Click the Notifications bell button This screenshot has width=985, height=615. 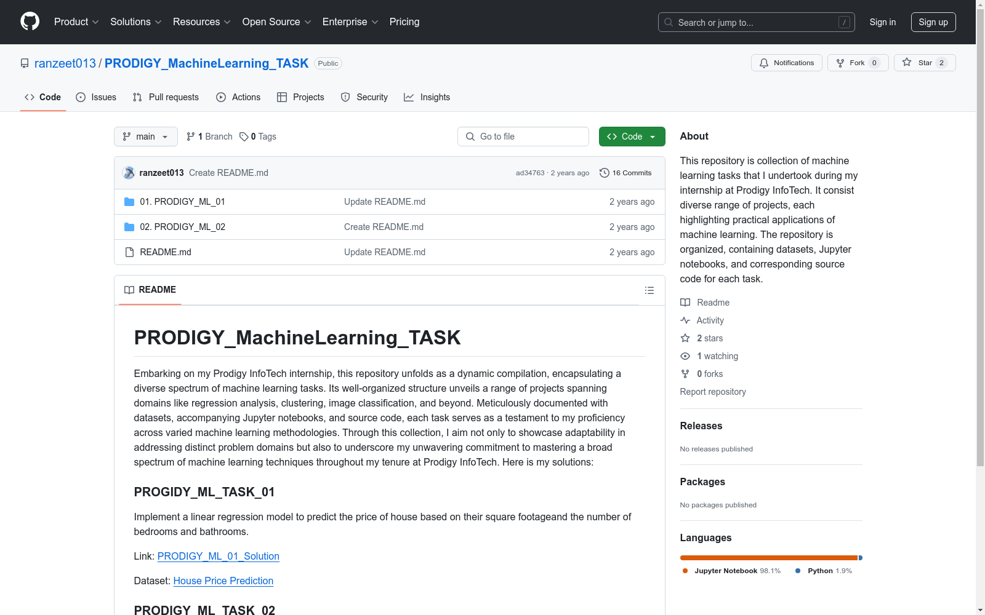click(x=786, y=63)
